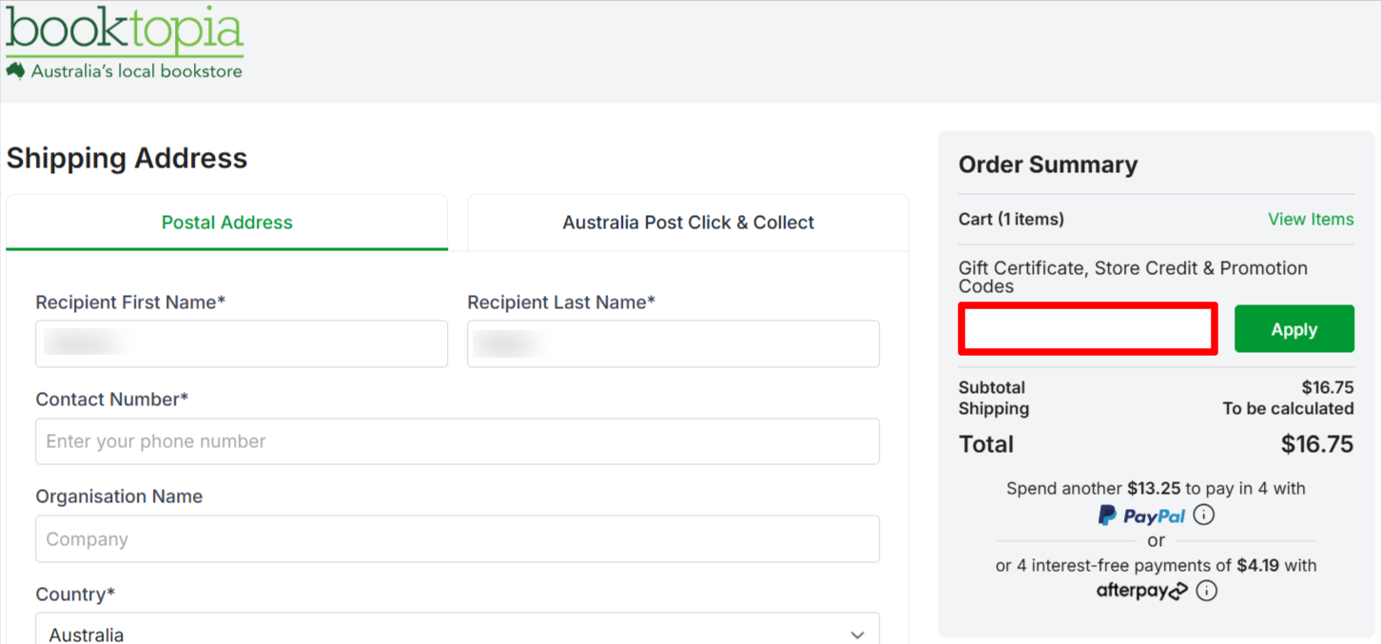Image resolution: width=1381 pixels, height=644 pixels.
Task: Click the Booktopia logo
Action: pos(125,43)
